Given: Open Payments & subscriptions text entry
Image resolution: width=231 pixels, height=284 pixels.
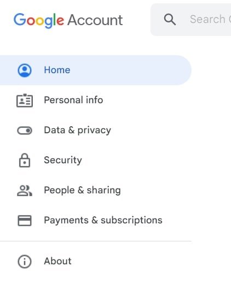Looking at the screenshot, I should pyautogui.click(x=103, y=220).
